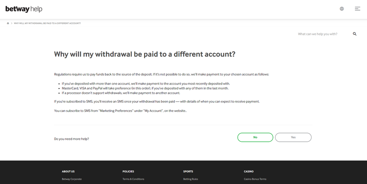The width and height of the screenshot is (367, 184).
Task: Click the current page breadcrumb text
Action: (47, 23)
